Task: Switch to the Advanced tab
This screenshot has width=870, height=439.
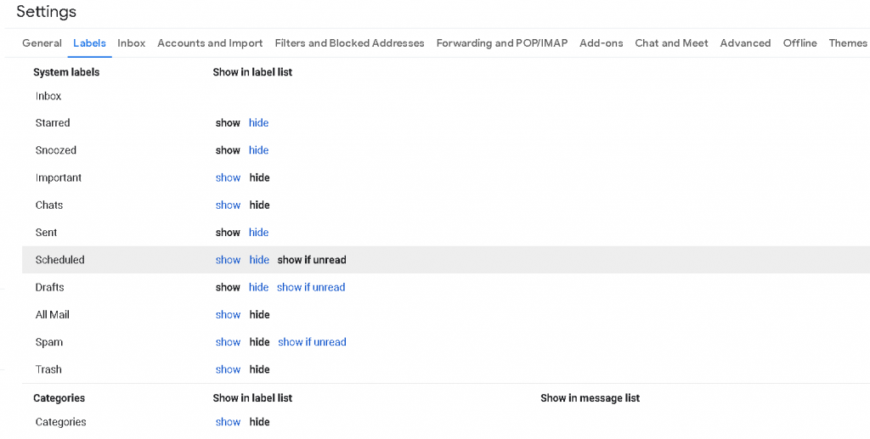Action: pos(745,43)
